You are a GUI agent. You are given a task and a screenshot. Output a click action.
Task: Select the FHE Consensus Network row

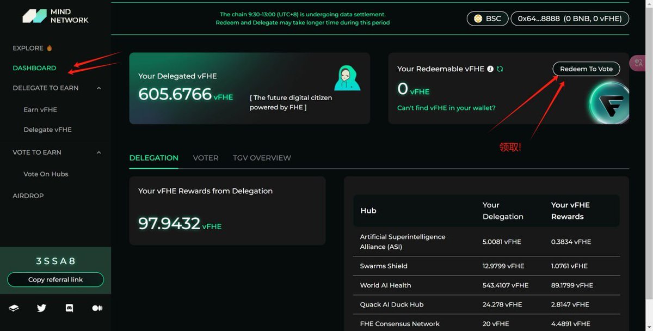coord(486,323)
